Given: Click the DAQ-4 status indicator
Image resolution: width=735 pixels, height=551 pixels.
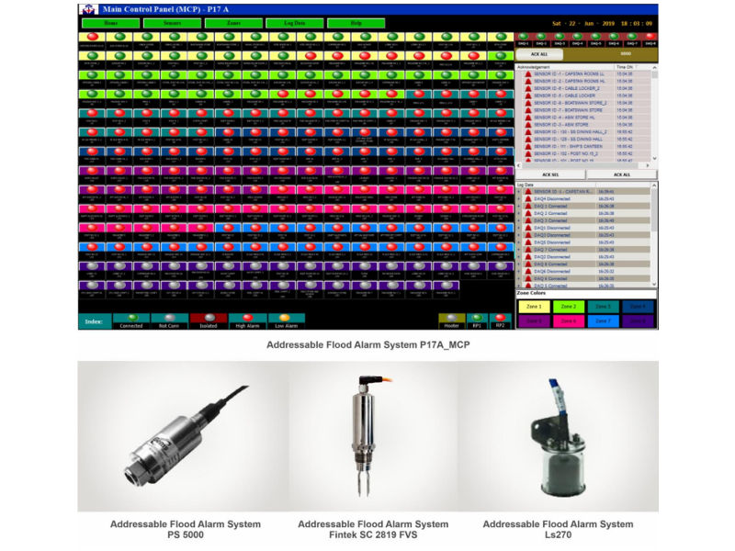Looking at the screenshot, I should 578,36.
